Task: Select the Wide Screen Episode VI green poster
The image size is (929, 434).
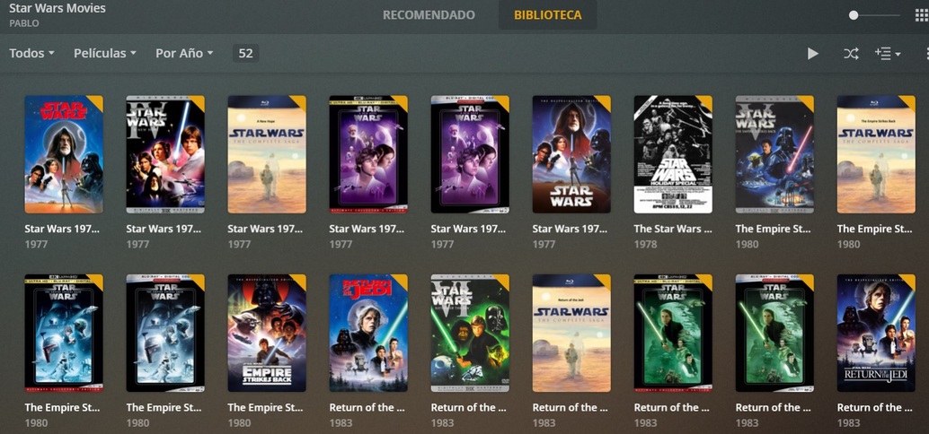Action: click(470, 333)
